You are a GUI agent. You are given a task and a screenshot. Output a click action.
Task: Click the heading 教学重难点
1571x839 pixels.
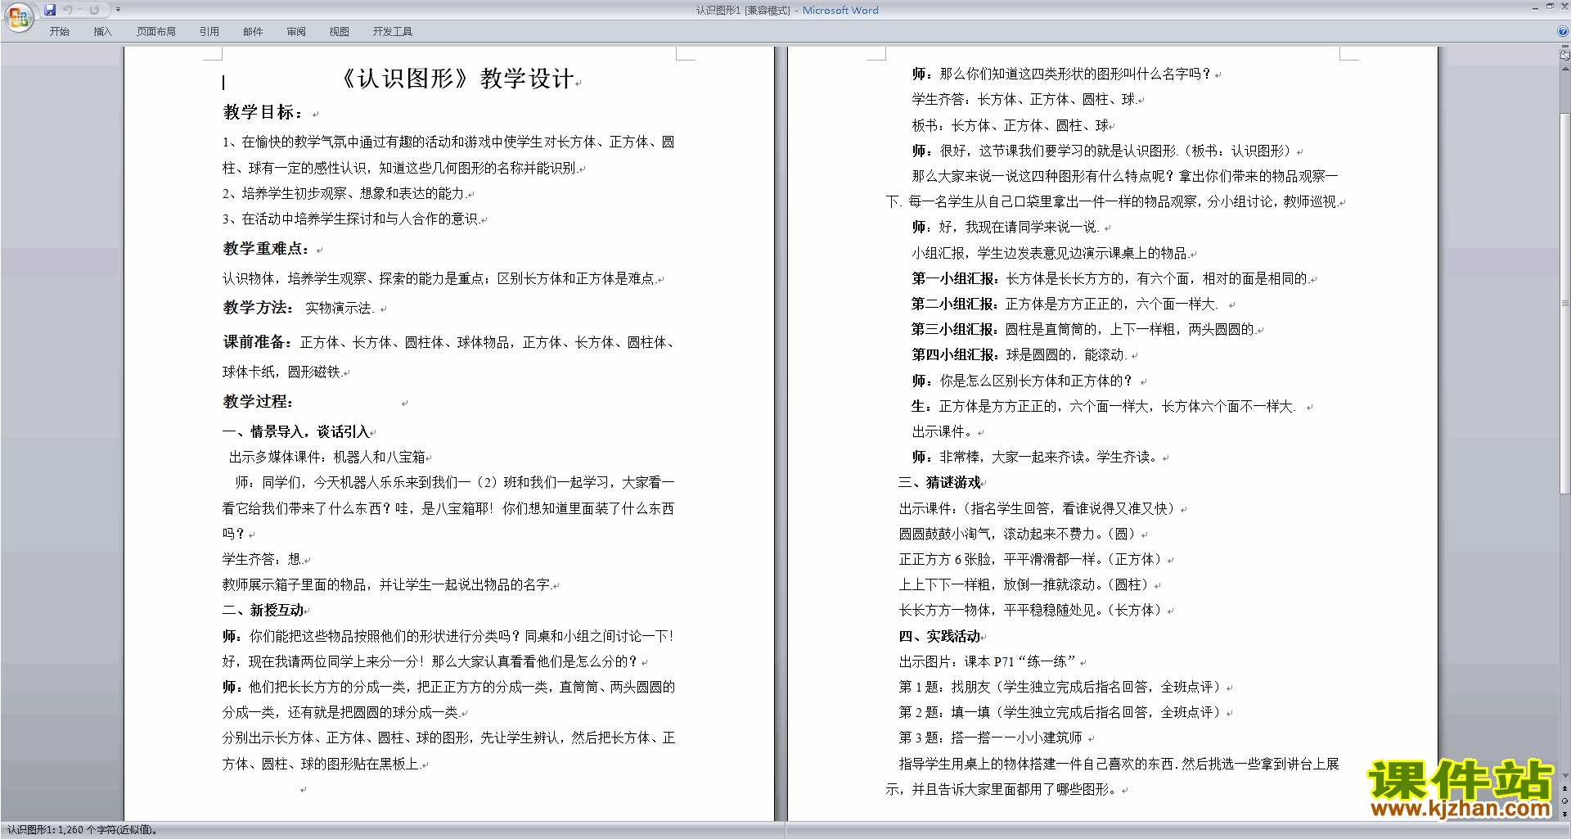266,248
